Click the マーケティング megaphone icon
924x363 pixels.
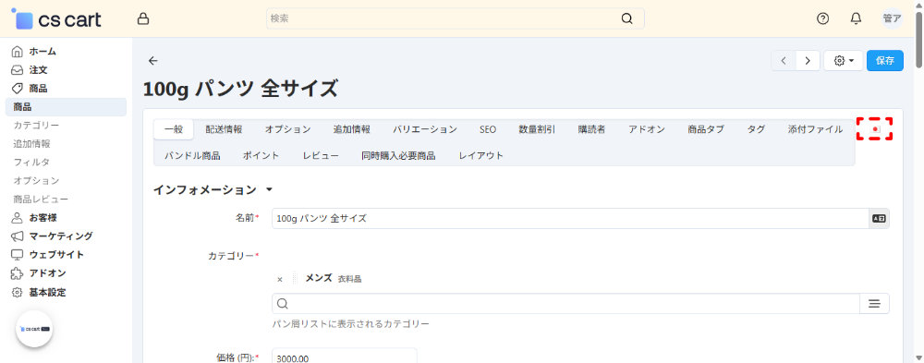coord(17,236)
